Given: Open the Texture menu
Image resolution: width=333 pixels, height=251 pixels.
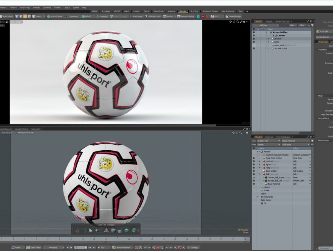Looking at the screenshot, I should point(13,7).
